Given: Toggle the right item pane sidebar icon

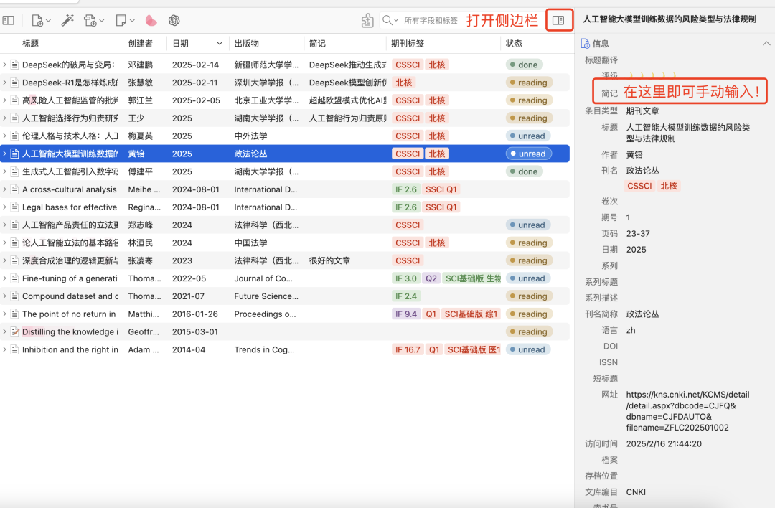Looking at the screenshot, I should 558,20.
